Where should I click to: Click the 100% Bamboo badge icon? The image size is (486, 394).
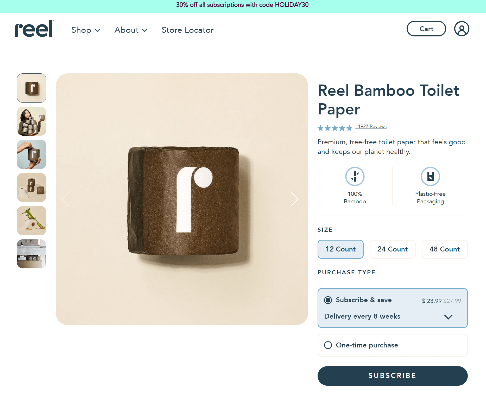[x=355, y=176]
